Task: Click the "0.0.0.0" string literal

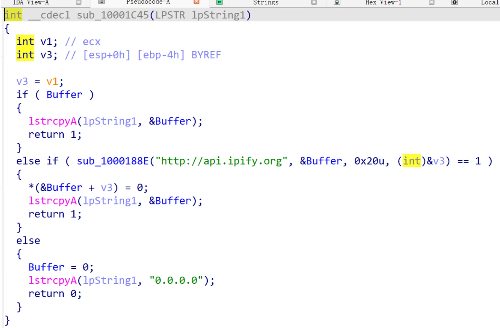Action: point(176,280)
